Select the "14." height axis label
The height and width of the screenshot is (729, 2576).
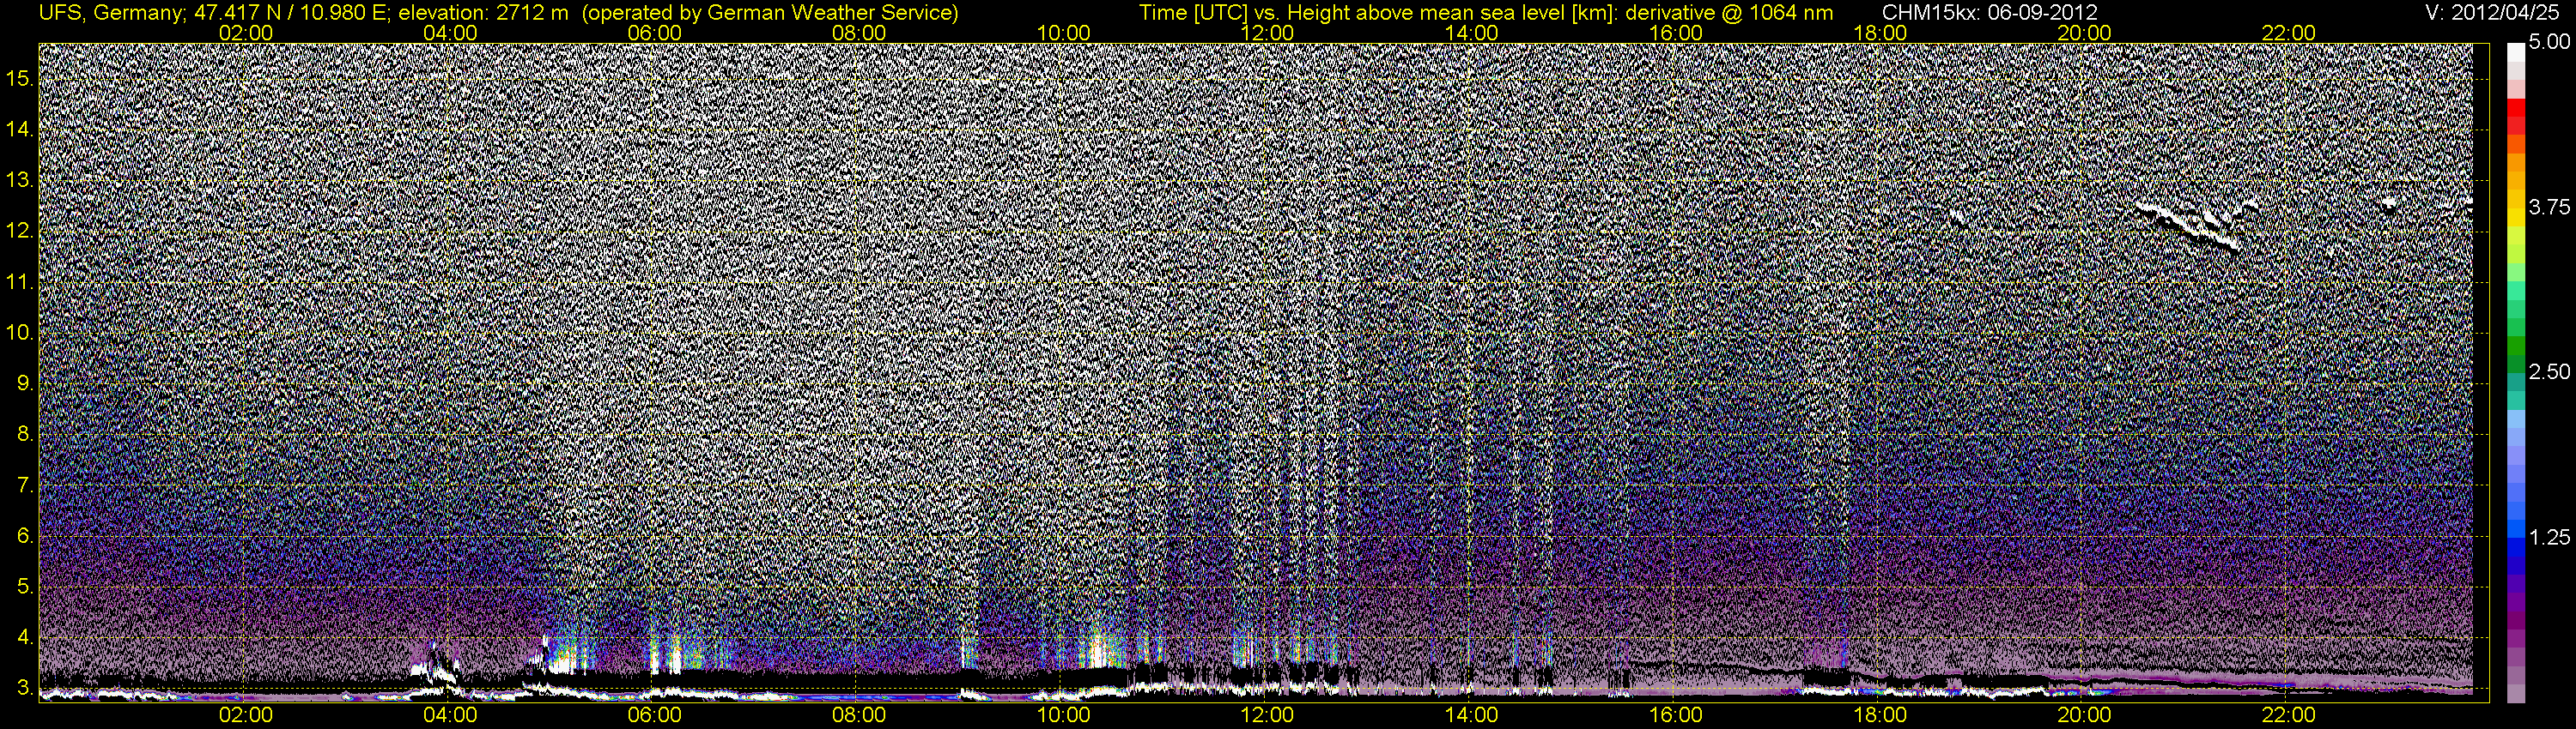click(x=20, y=130)
